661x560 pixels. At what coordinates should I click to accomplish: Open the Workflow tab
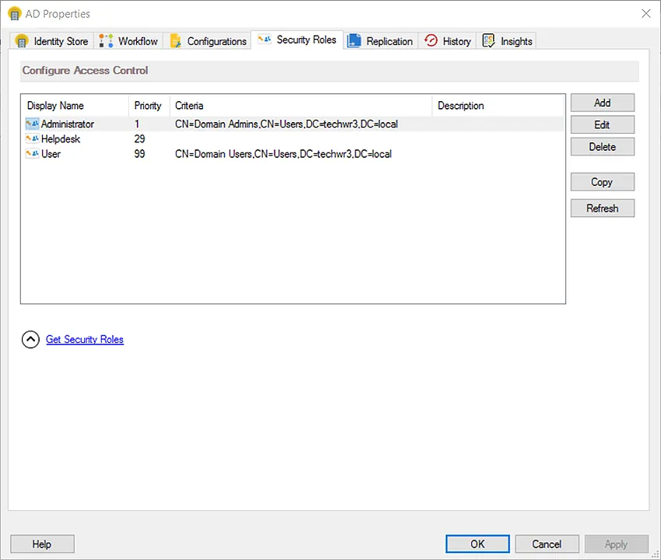coord(128,41)
